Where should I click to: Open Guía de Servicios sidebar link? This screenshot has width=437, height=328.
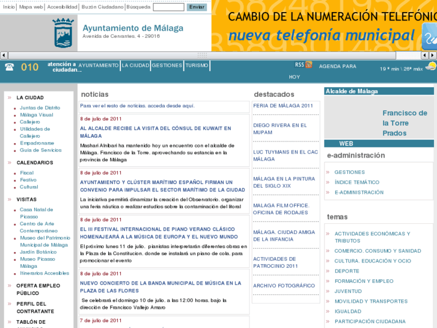tap(41, 150)
